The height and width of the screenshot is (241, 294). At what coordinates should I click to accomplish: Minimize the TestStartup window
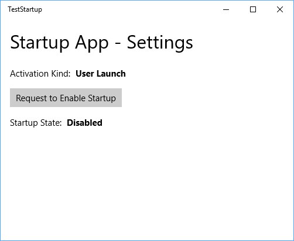pyautogui.click(x=226, y=9)
